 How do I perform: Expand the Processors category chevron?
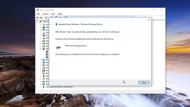pos(40,71)
